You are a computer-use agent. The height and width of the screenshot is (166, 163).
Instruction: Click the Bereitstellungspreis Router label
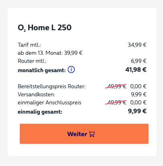tap(52, 86)
